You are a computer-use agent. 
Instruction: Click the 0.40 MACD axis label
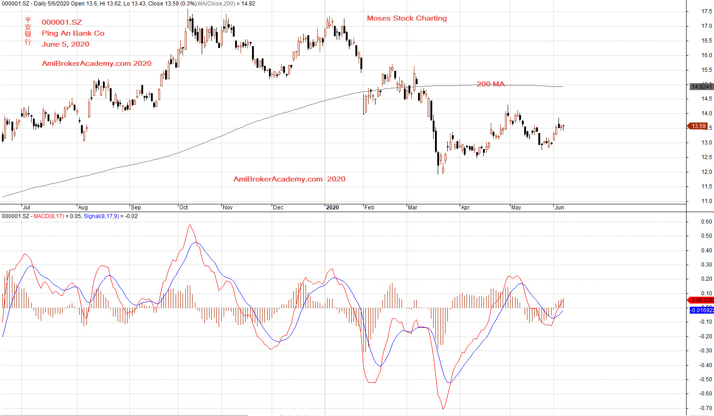click(707, 251)
